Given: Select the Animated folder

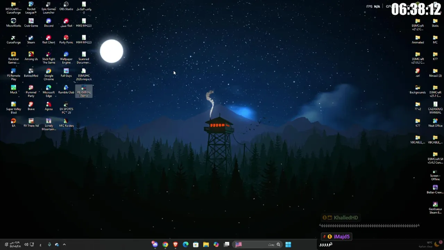Looking at the screenshot, I should tap(418, 40).
